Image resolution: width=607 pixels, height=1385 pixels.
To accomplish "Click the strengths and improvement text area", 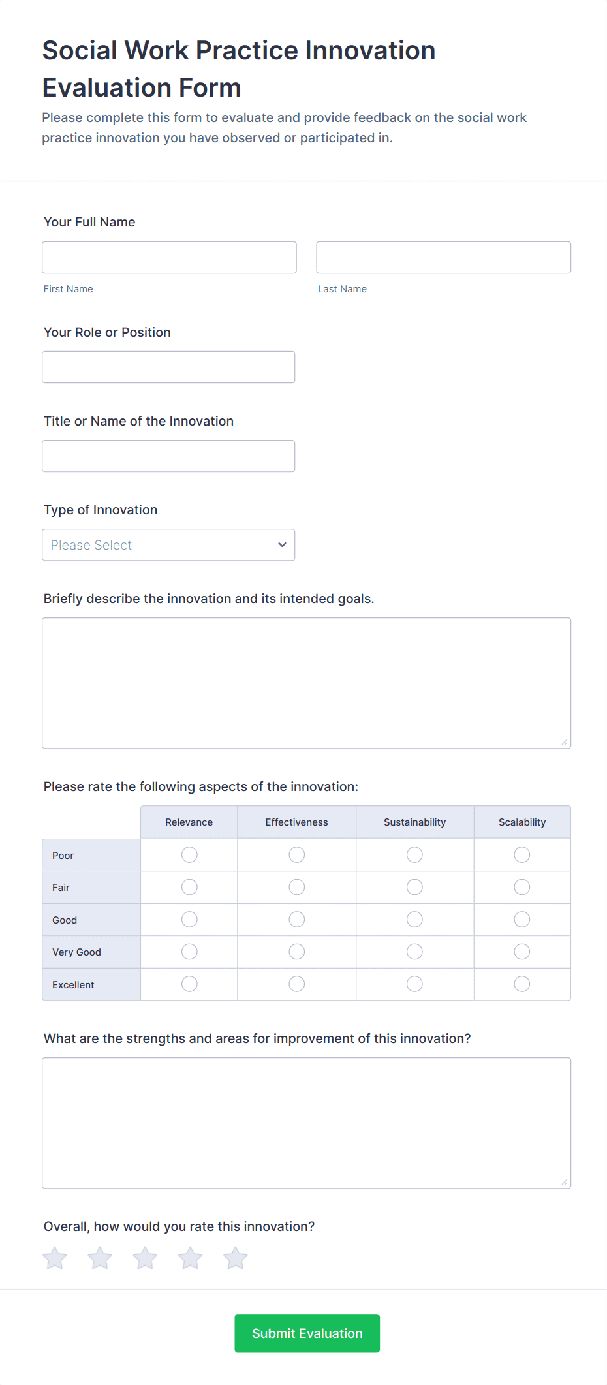I will point(306,1123).
